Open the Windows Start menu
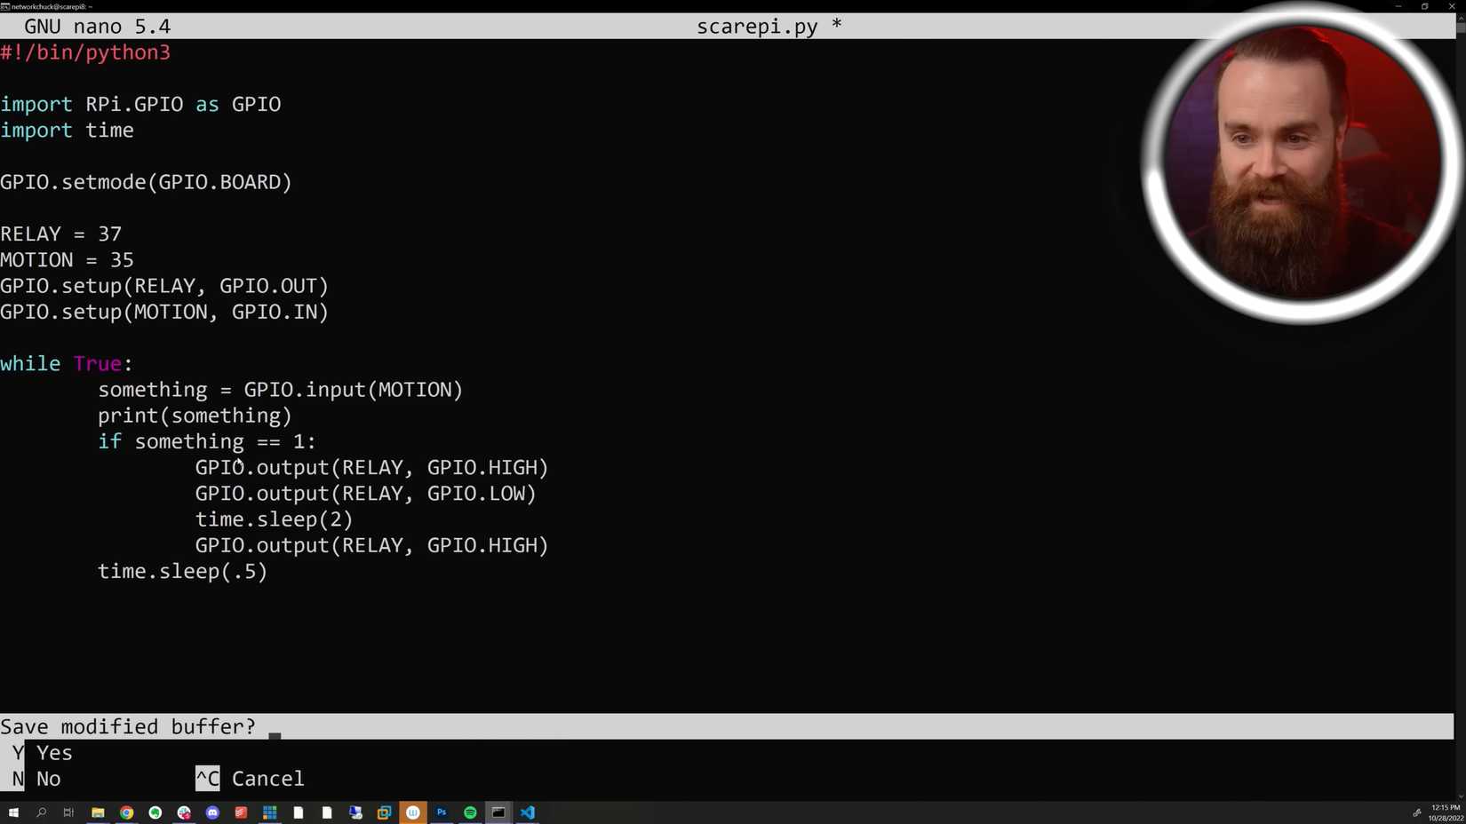Image resolution: width=1466 pixels, height=824 pixels. click(x=13, y=812)
